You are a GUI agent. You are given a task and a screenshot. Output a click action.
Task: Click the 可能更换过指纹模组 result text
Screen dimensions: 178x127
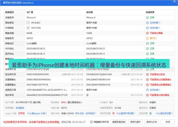coord(159,95)
